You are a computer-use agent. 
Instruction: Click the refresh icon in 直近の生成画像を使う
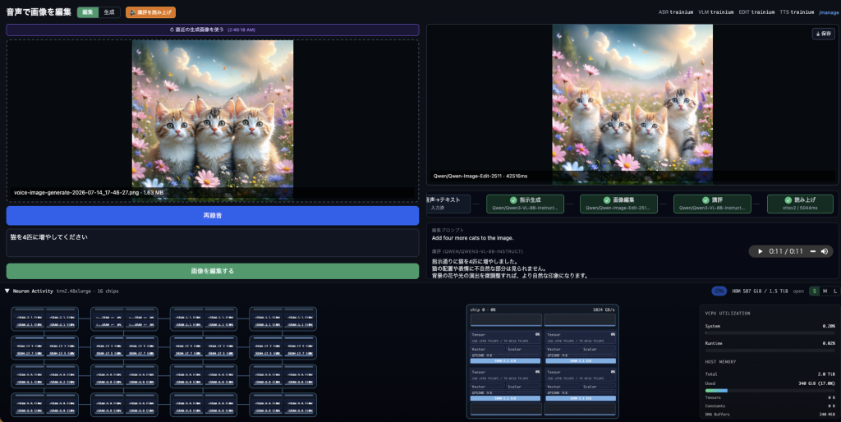172,30
